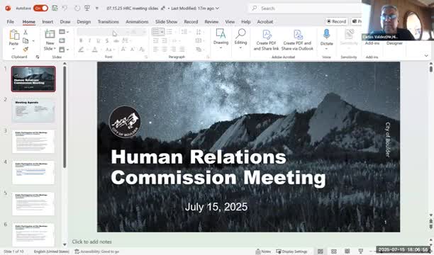
Task: Toggle the Notes pane in status bar
Action: click(263, 251)
